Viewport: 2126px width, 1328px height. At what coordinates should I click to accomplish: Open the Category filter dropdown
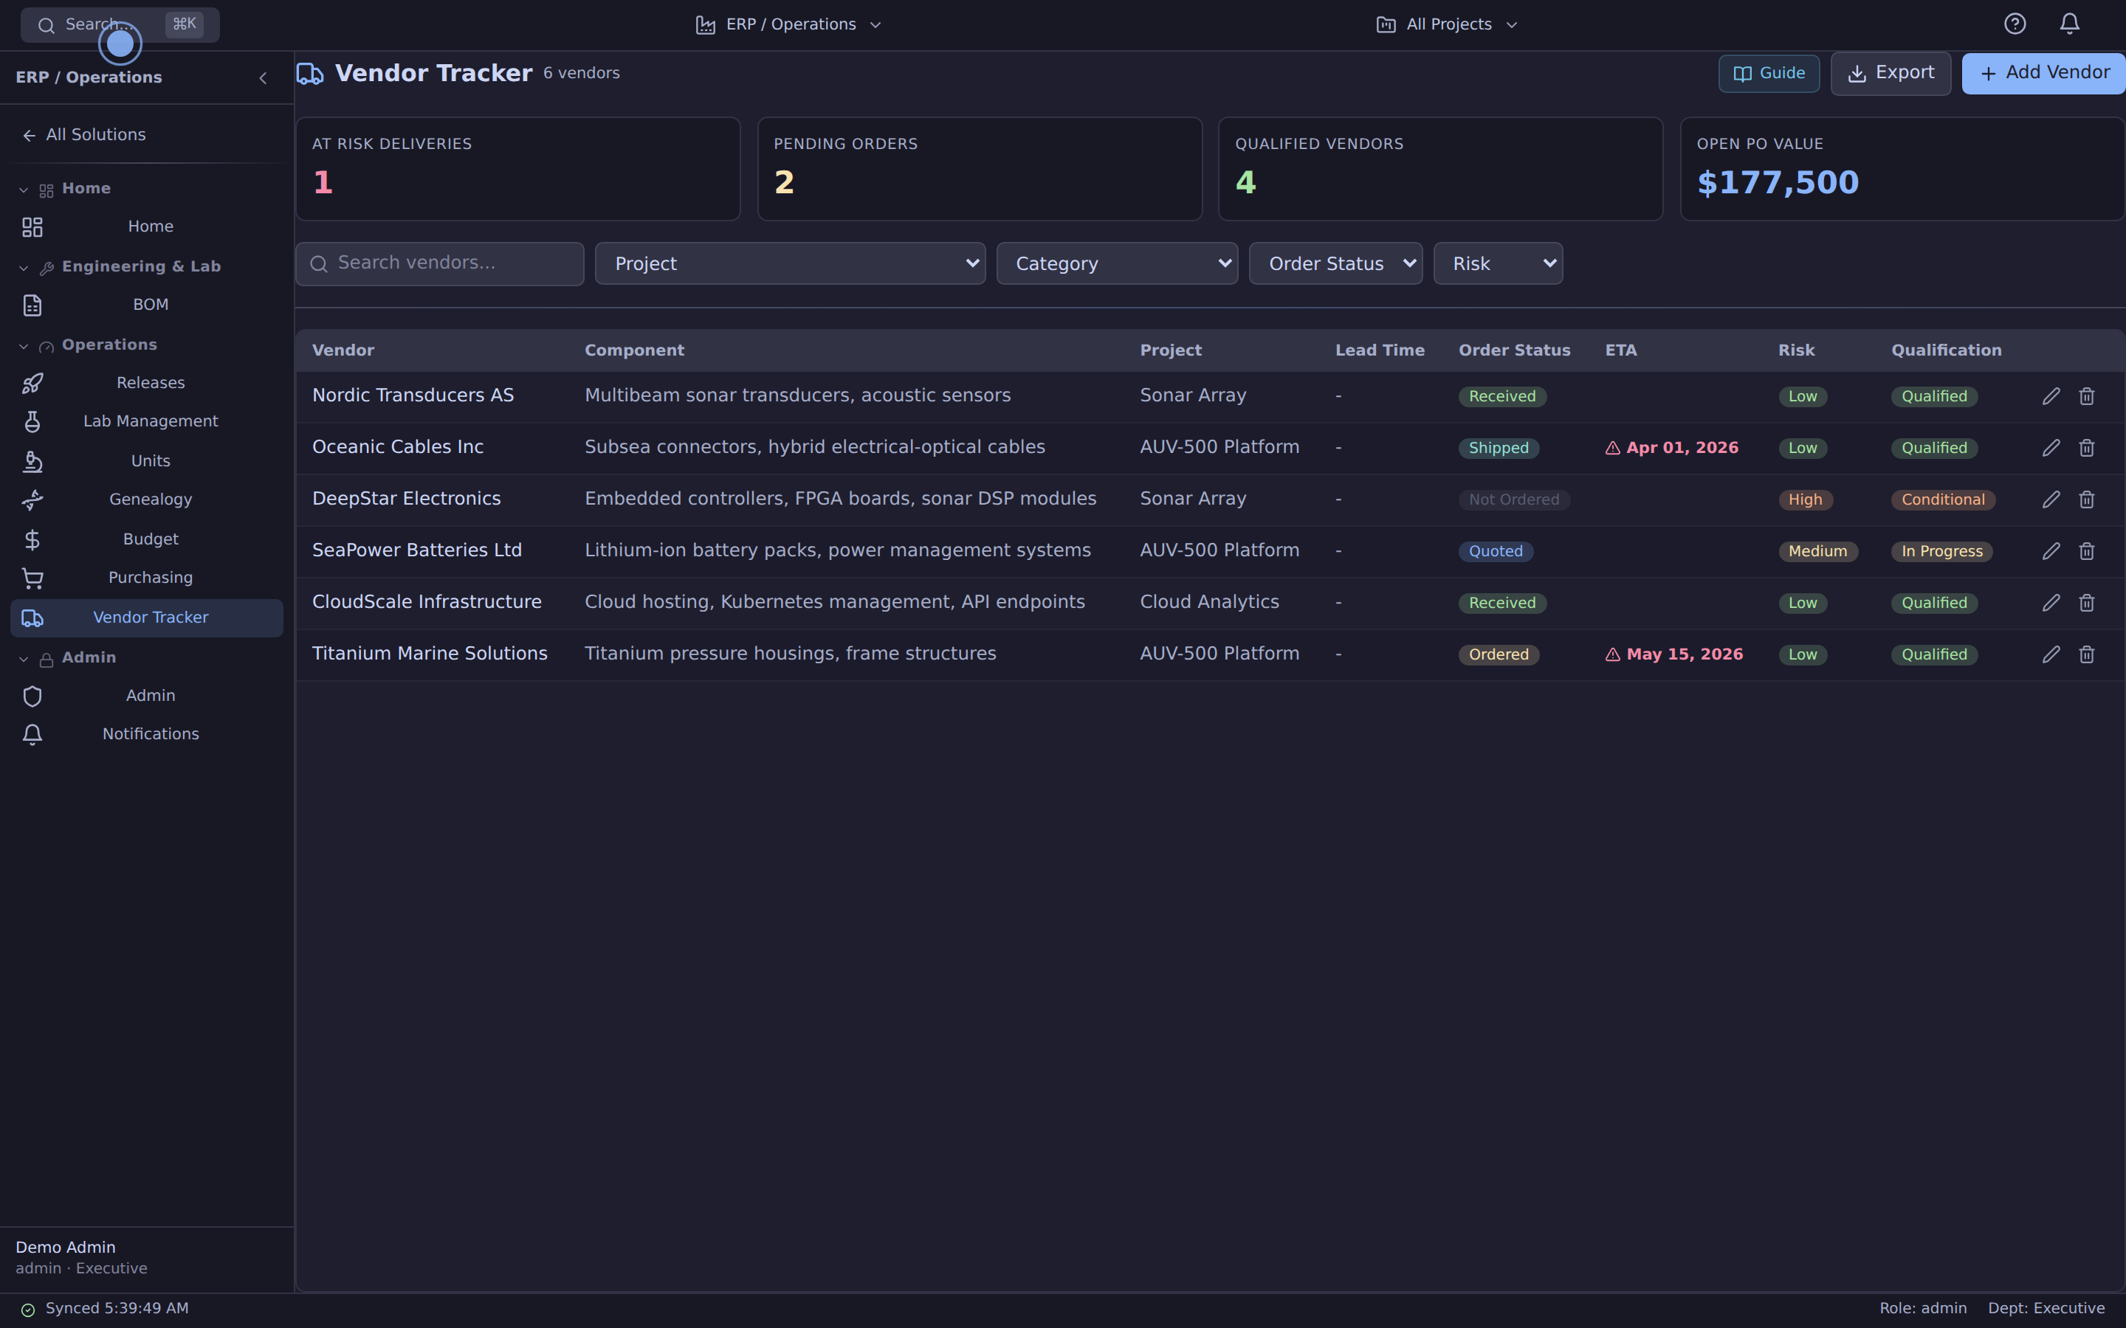[1117, 263]
